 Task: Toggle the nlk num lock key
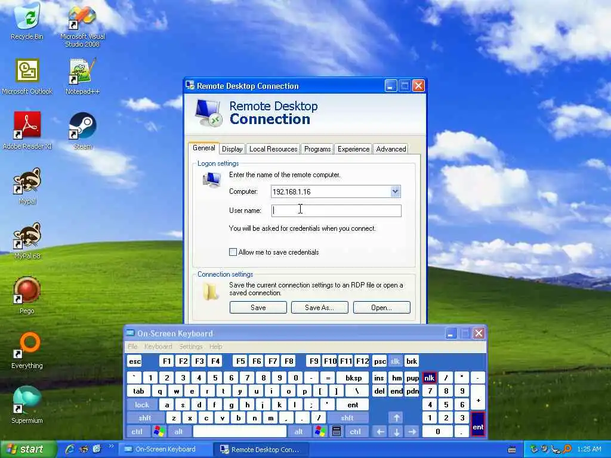pos(430,377)
